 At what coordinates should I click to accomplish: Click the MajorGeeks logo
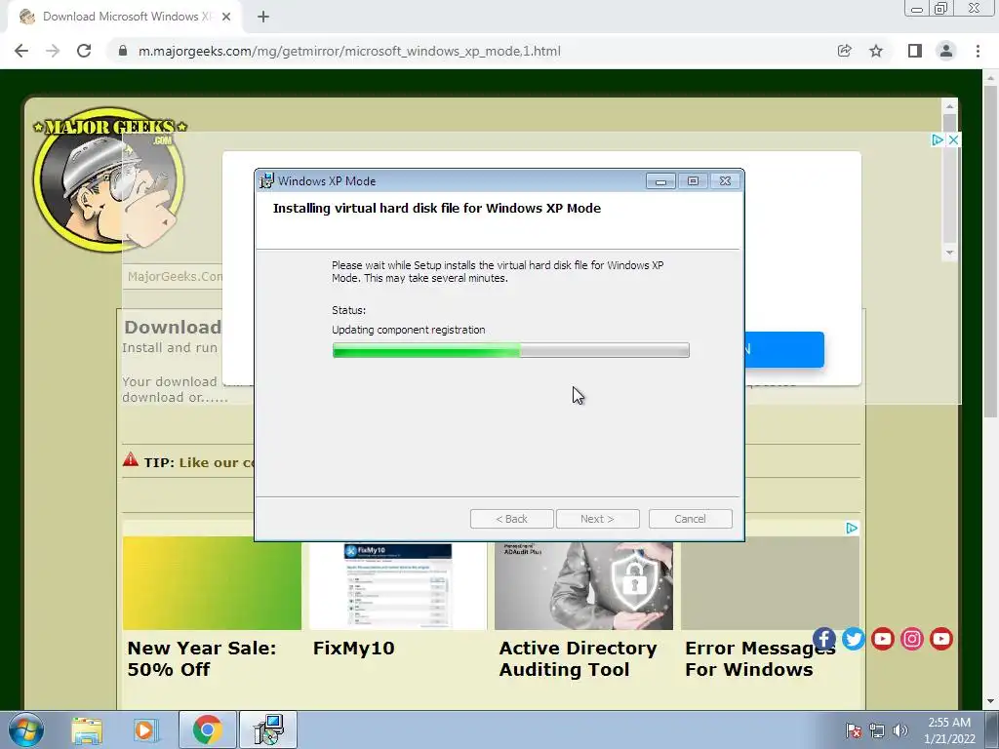(109, 179)
